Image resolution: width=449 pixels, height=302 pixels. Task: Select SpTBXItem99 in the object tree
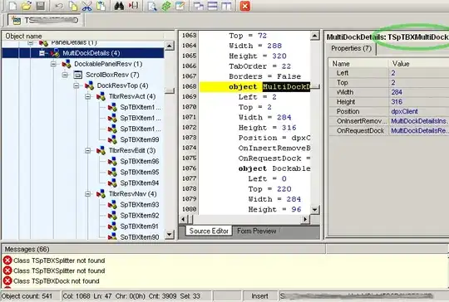(140, 139)
